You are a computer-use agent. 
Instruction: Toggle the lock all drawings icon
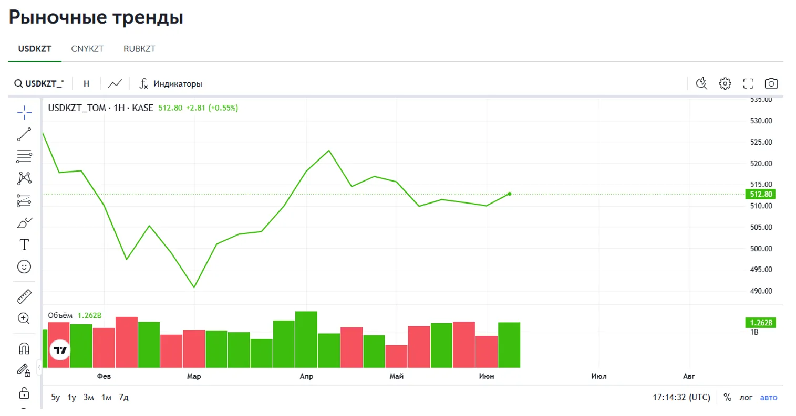coord(24,393)
